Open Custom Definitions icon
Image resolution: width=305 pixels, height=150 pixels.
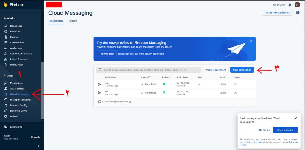[x=6, y=53]
